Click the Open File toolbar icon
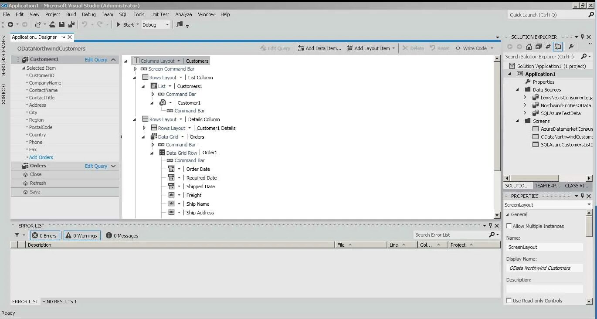This screenshot has width=597, height=319. [x=53, y=25]
